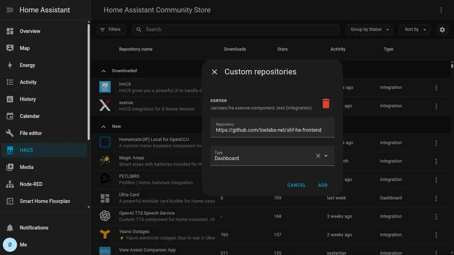Open the Yasno Outages repository row

tap(271, 235)
